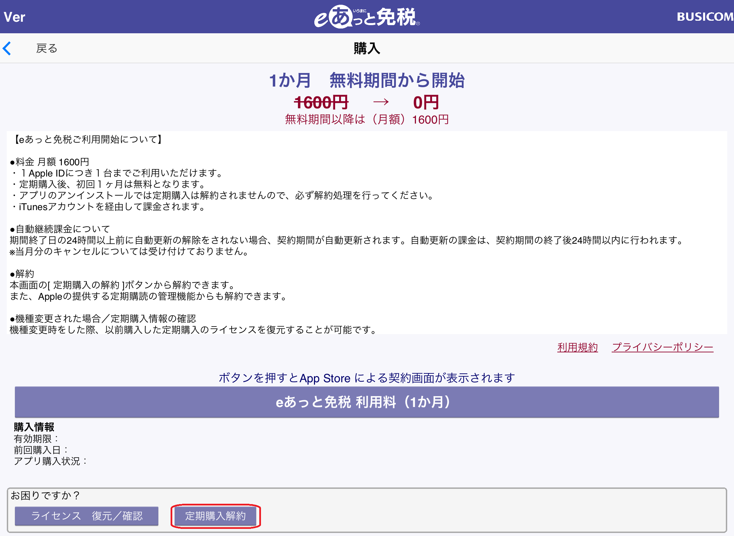734x536 pixels.
Task: Open the プライバシーポリシー link
Action: click(662, 347)
